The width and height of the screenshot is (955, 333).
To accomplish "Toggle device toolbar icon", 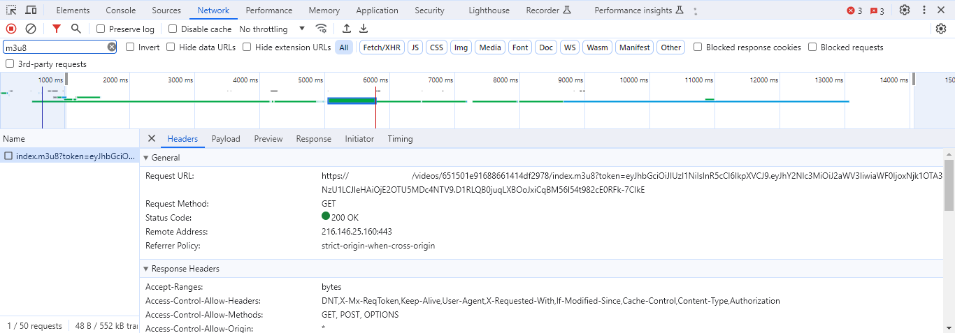I will pos(31,10).
